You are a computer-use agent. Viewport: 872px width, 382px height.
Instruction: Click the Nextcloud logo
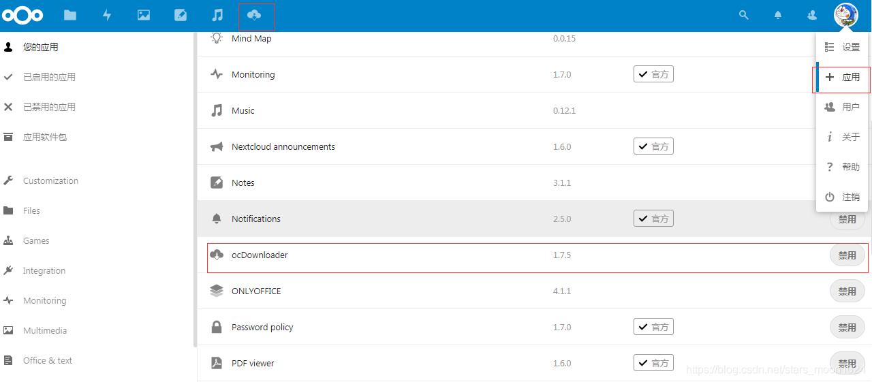tap(22, 15)
